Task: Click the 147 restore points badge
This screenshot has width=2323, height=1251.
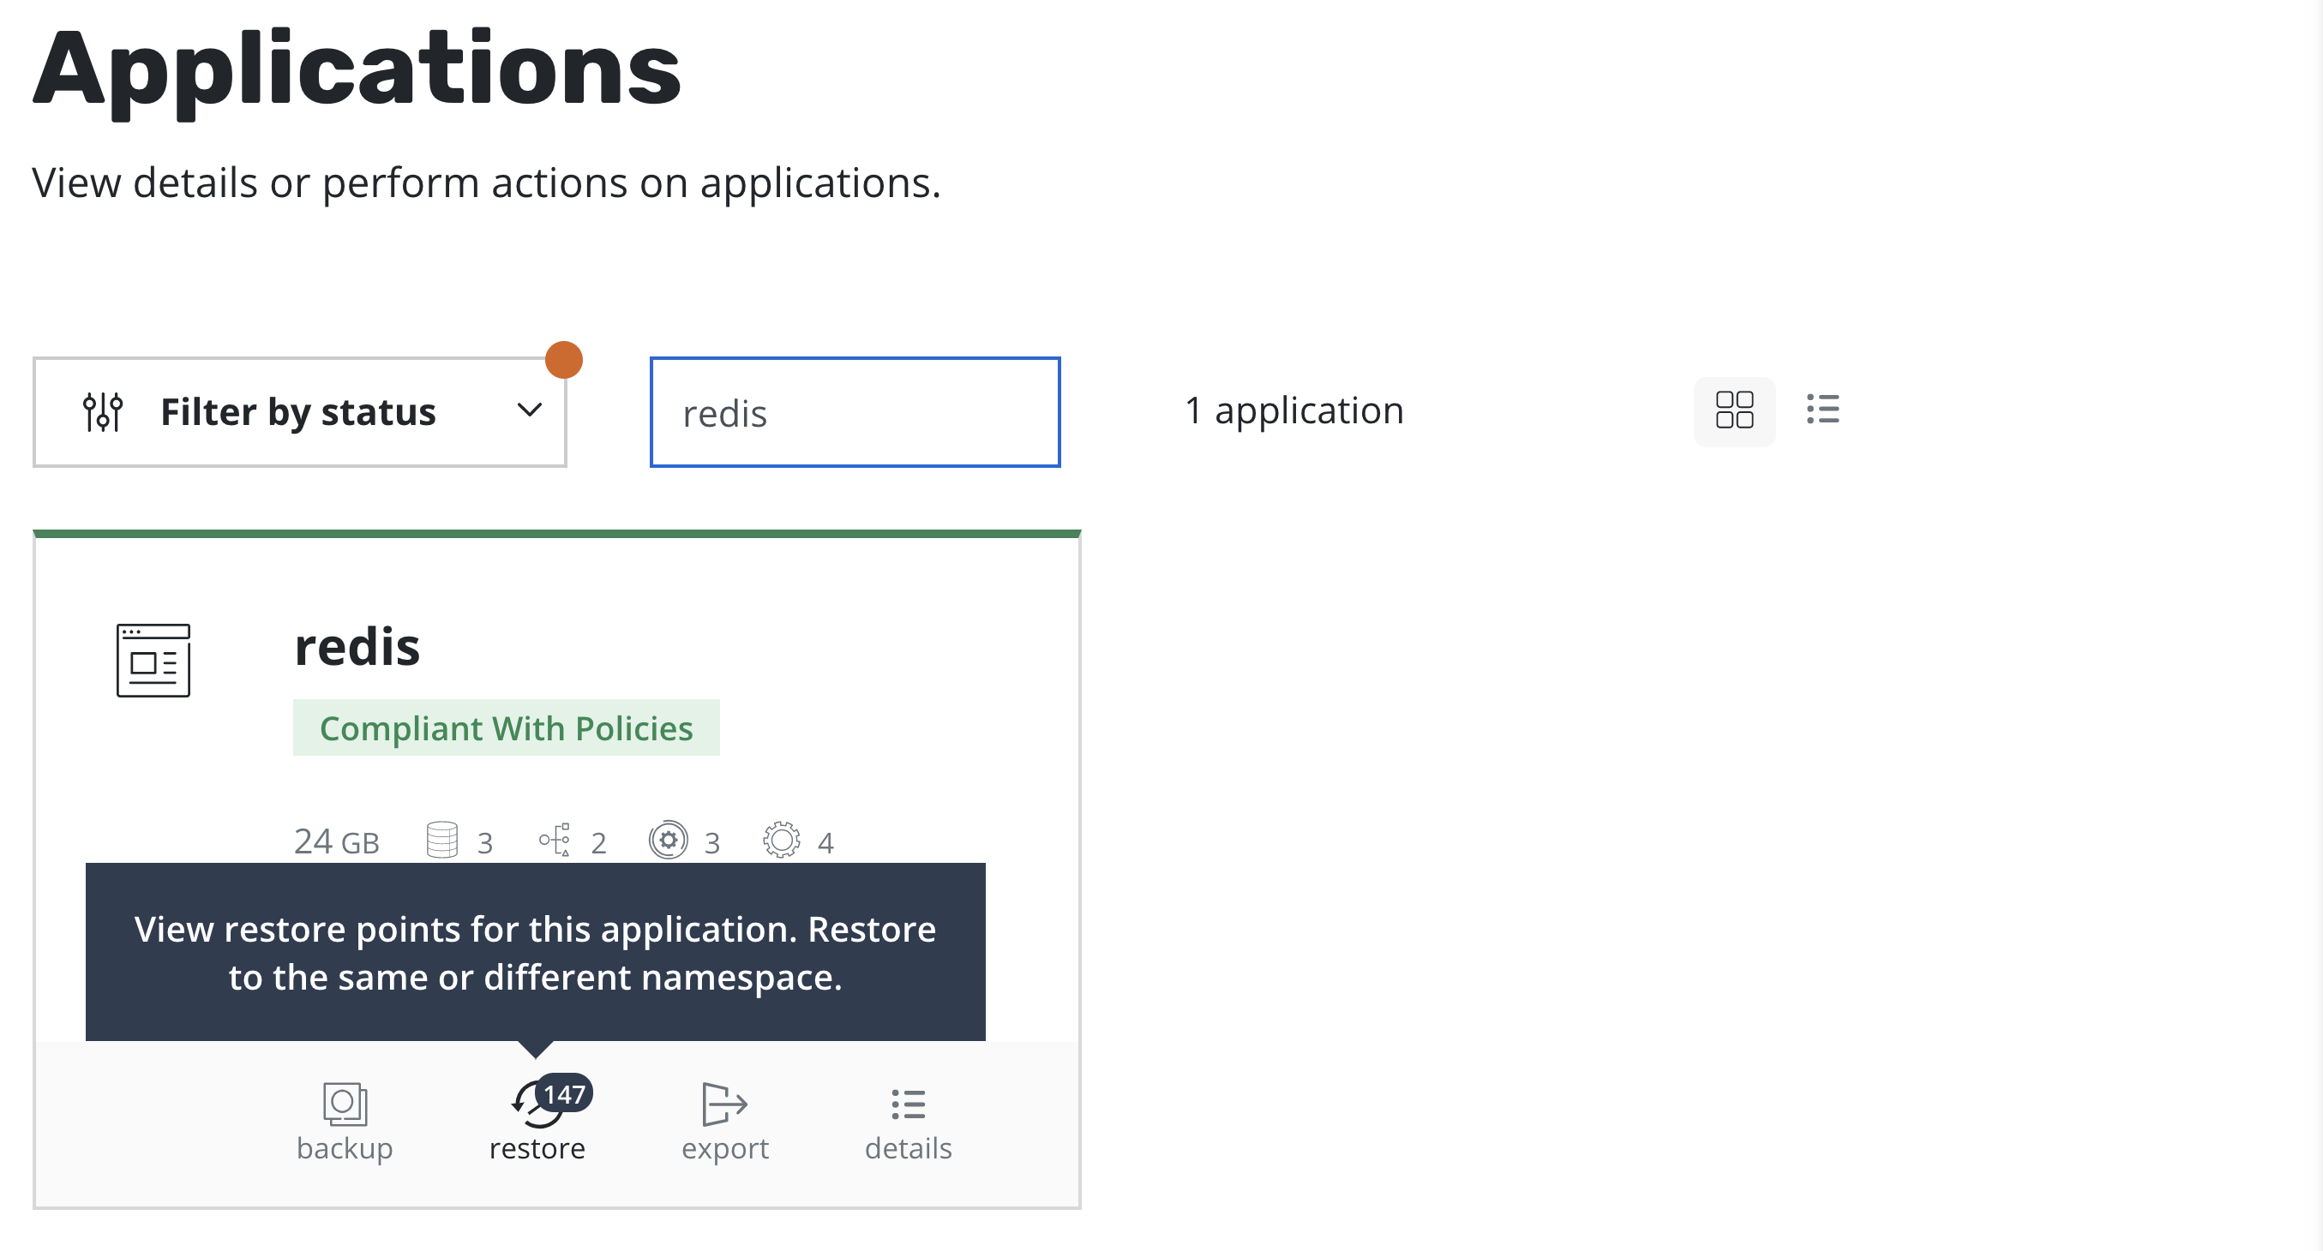Action: (x=564, y=1095)
